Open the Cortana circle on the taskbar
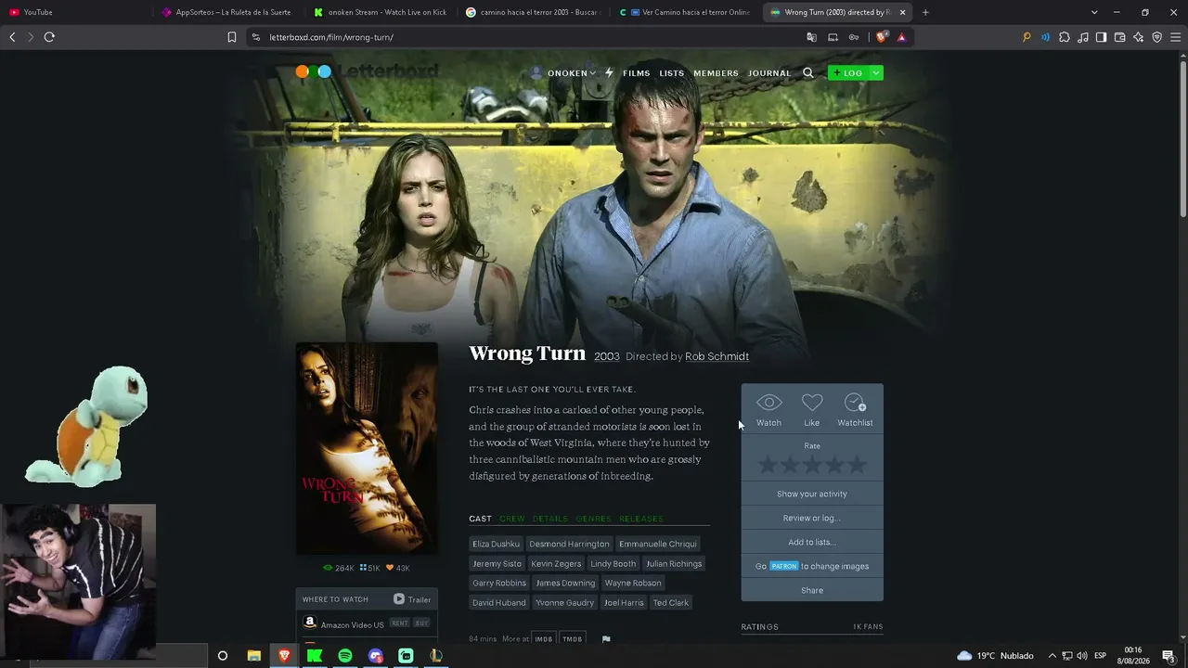 pyautogui.click(x=222, y=656)
